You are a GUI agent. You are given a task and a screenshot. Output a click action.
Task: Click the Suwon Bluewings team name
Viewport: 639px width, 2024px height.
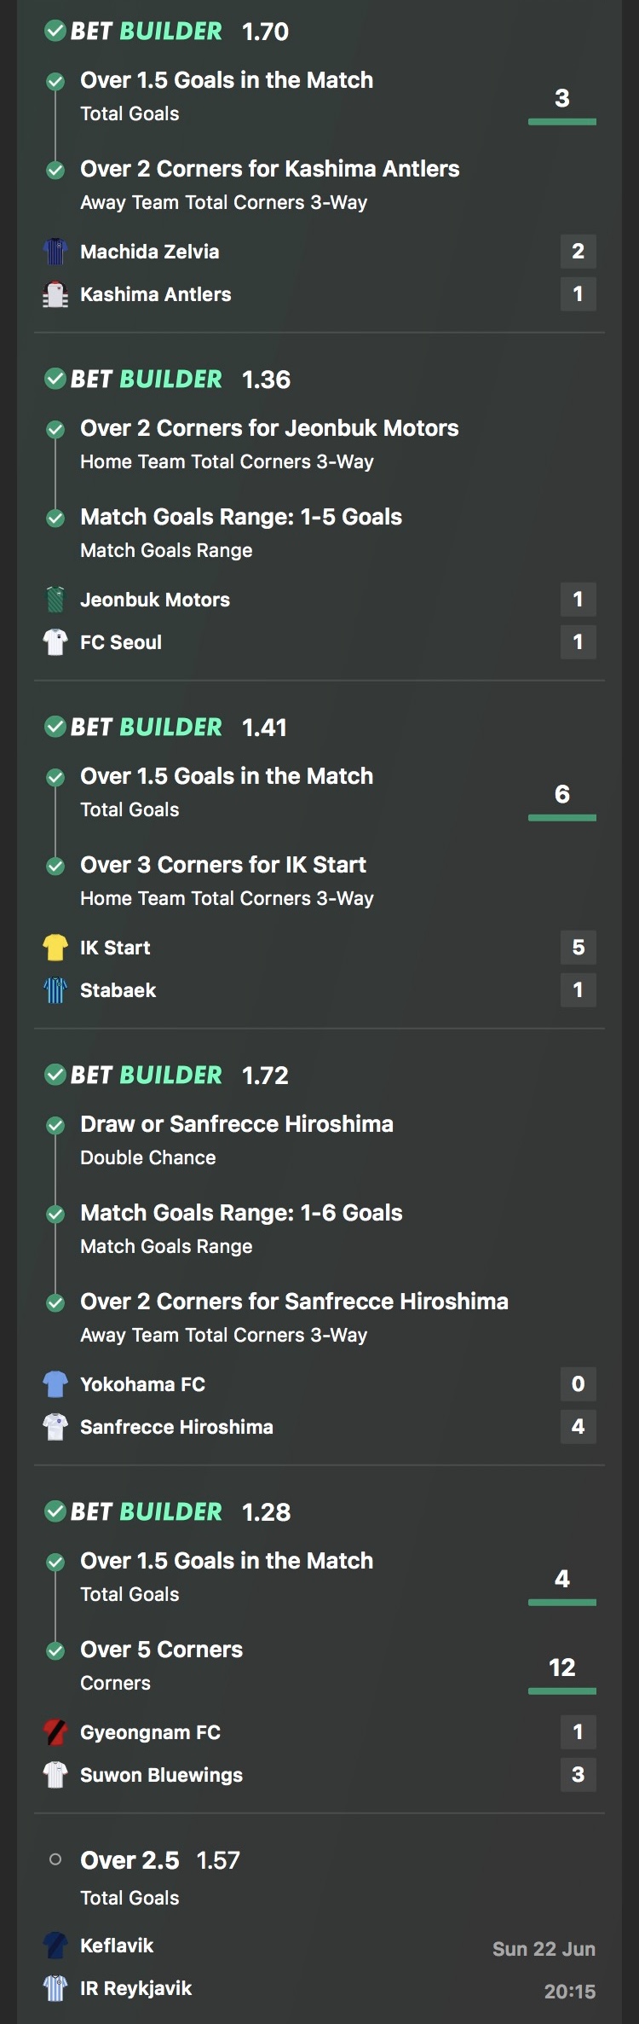[161, 1775]
